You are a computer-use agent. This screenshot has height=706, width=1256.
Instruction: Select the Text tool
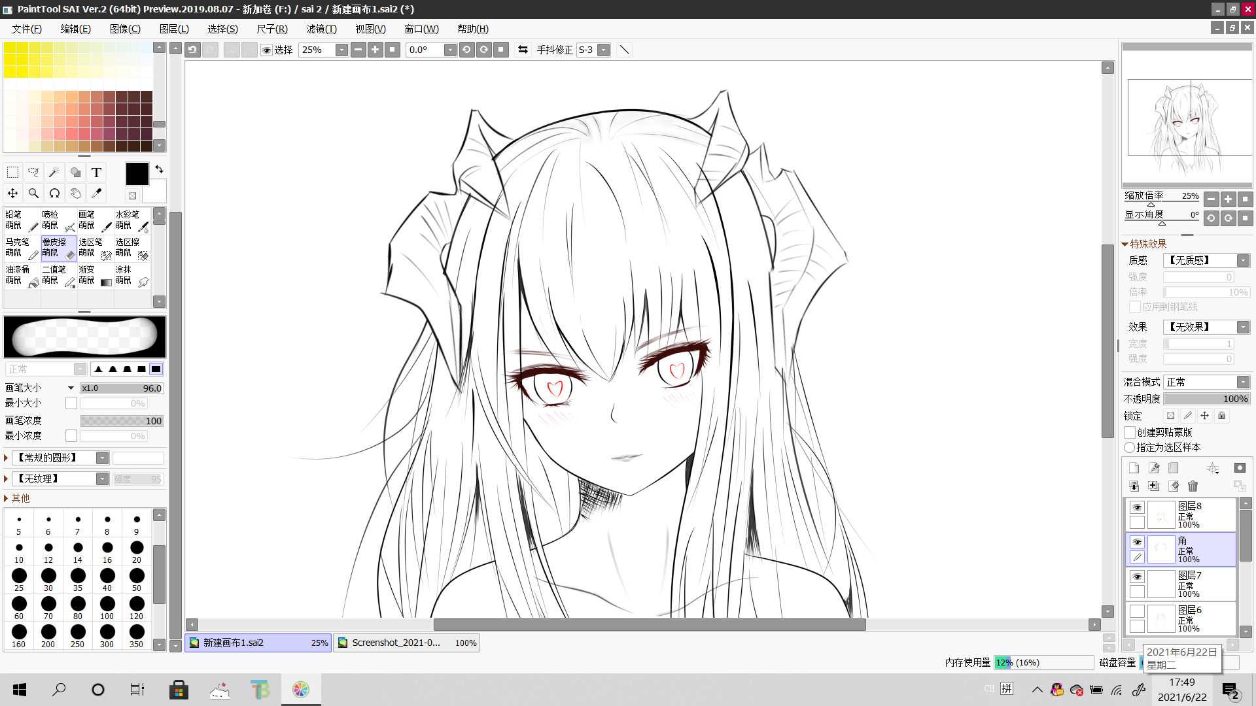point(96,173)
